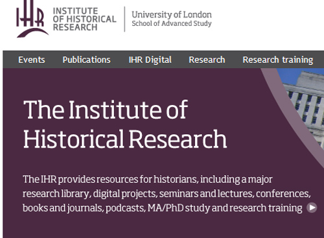The height and width of the screenshot is (238, 324).
Task: Click the round play arrow after 'research training'
Action: point(312,208)
